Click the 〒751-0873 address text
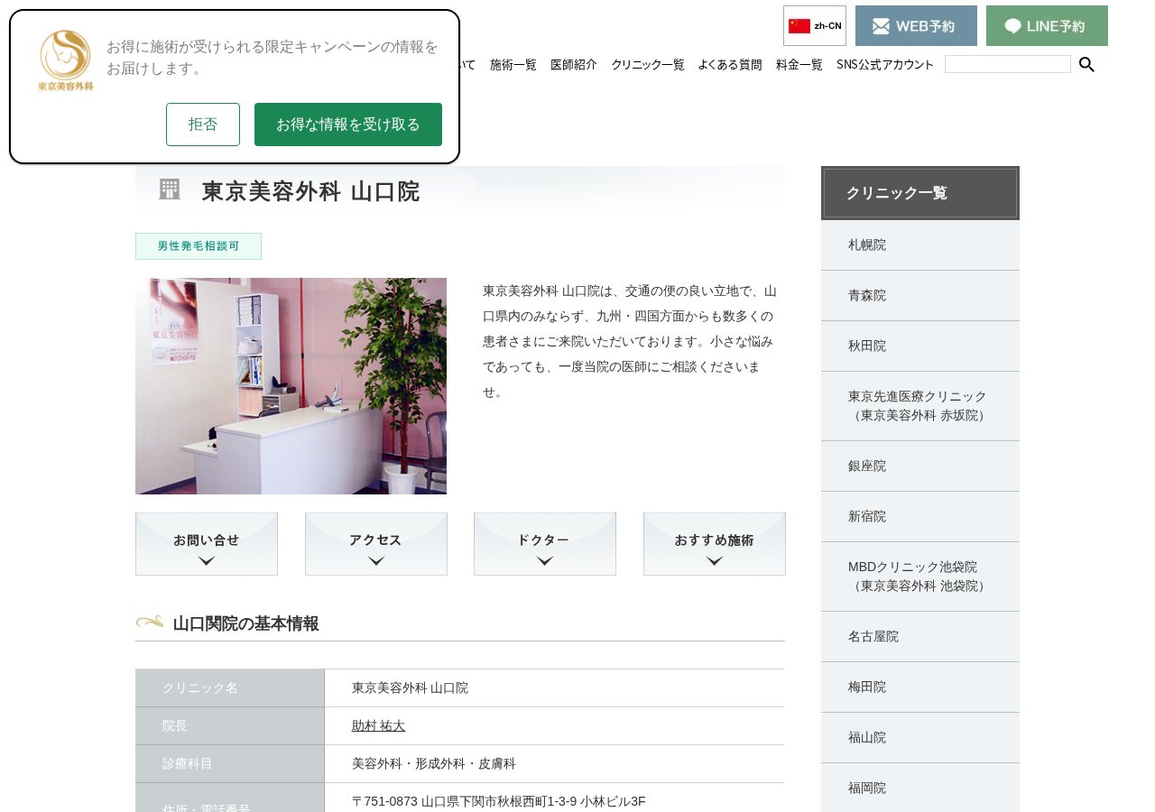The height and width of the screenshot is (812, 1155). coord(499,801)
